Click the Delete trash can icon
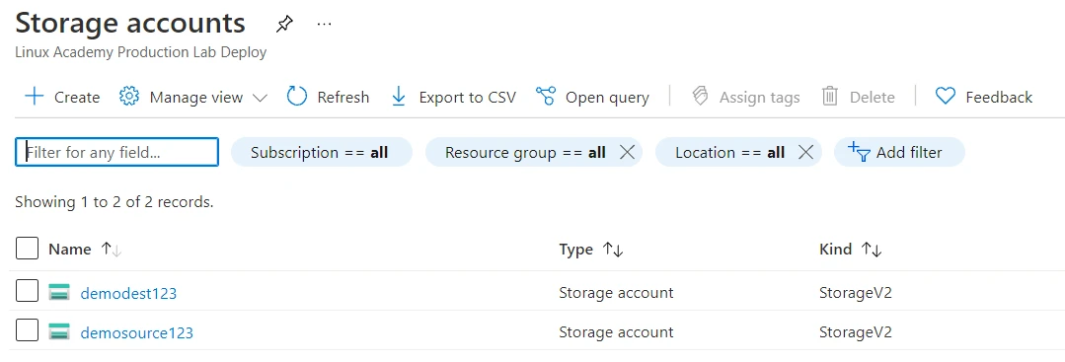The width and height of the screenshot is (1065, 362). click(x=830, y=97)
